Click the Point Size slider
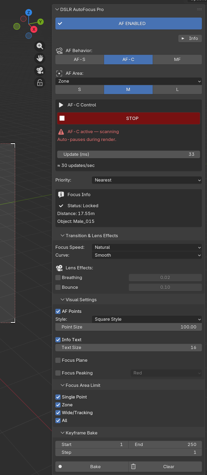 click(129, 327)
